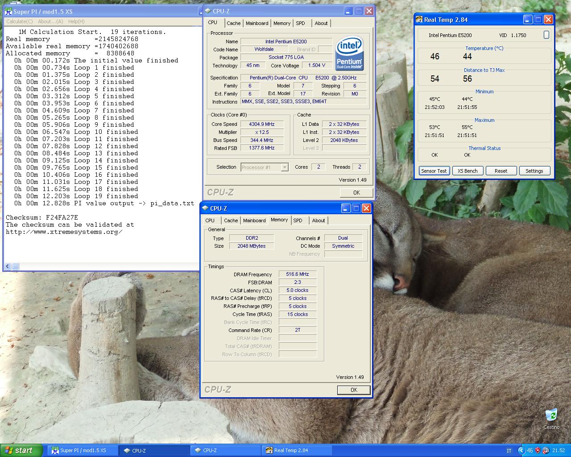Click the first CPU-Z taskbar button
The width and height of the screenshot is (571, 457).
pyautogui.click(x=154, y=450)
